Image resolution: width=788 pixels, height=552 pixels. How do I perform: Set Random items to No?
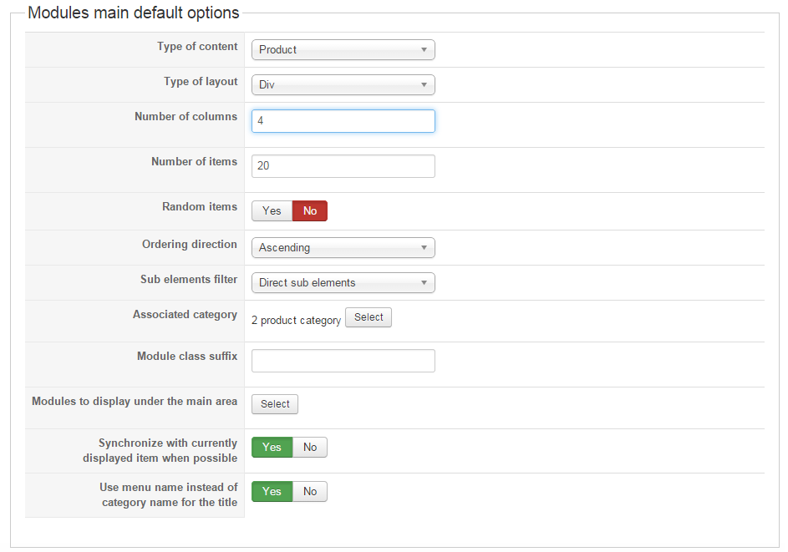pos(310,211)
